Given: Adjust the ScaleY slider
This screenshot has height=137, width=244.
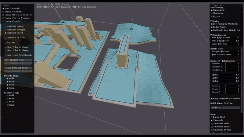Looking at the screenshot, I should click(x=225, y=78).
